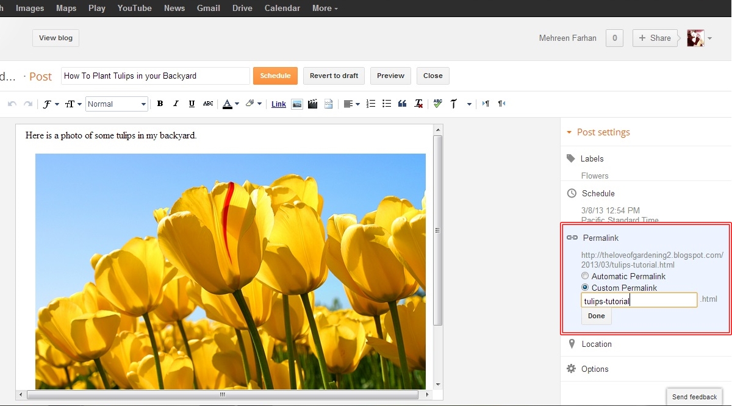Click the Done button under Permalink
The width and height of the screenshot is (732, 406).
click(596, 316)
